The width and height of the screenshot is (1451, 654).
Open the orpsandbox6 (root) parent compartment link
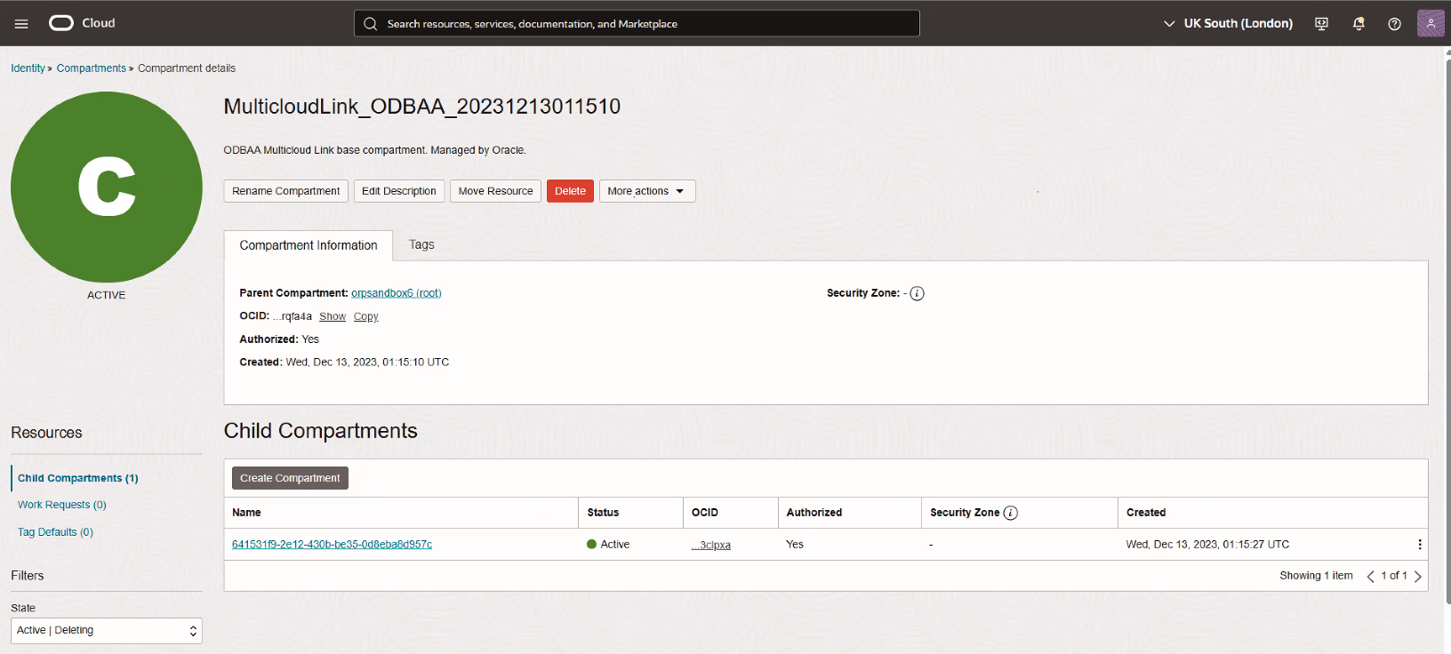click(396, 293)
